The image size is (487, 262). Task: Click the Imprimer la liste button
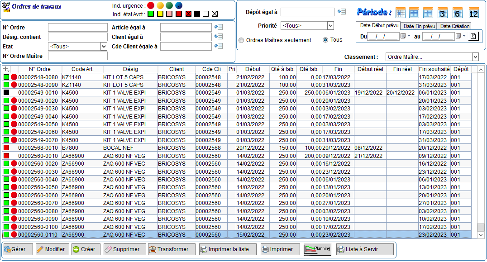[227, 249]
